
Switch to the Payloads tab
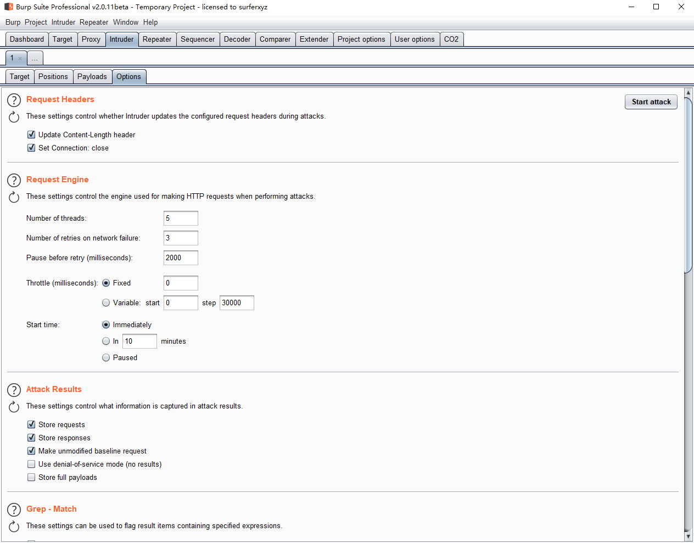coord(92,77)
